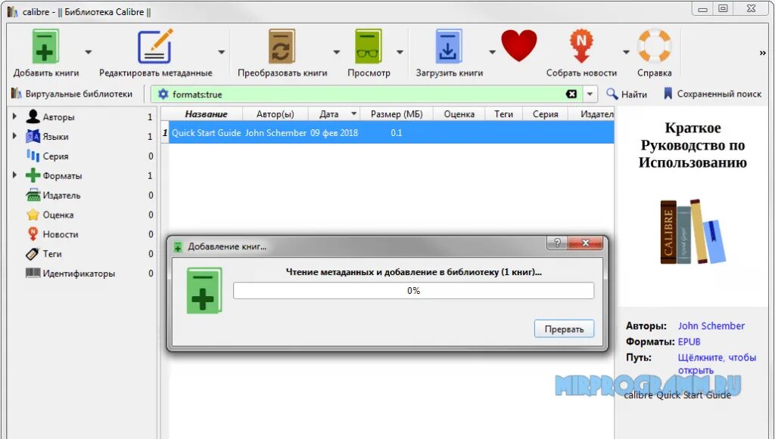This screenshot has height=439, width=775.
Task: Expand the Авторы tree node
Action: tap(14, 116)
